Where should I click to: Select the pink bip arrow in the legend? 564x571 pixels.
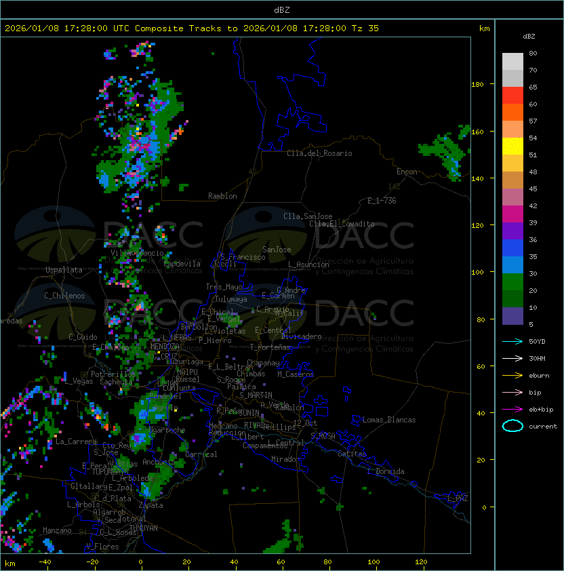tap(512, 392)
